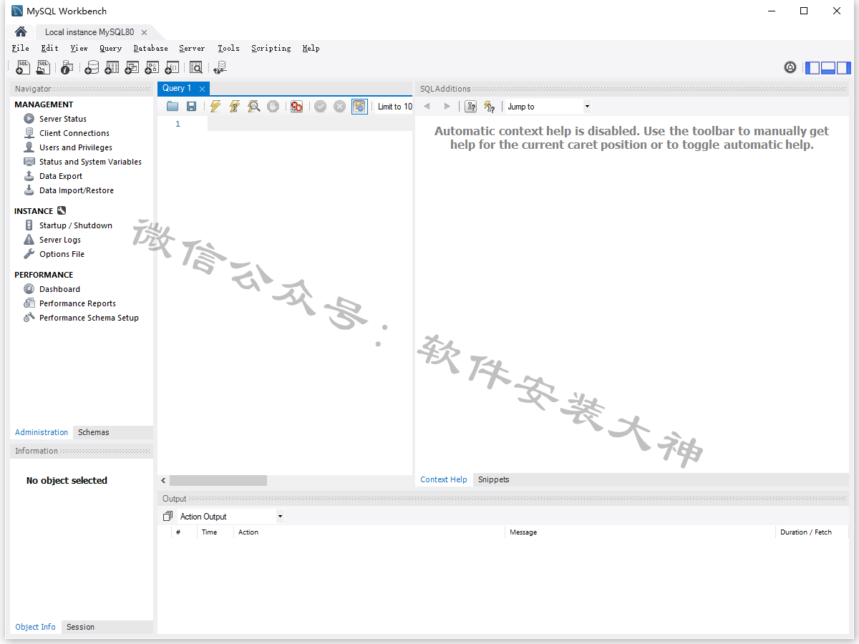Switch to the Schemas tab
Viewport: 859px width, 644px height.
point(94,432)
